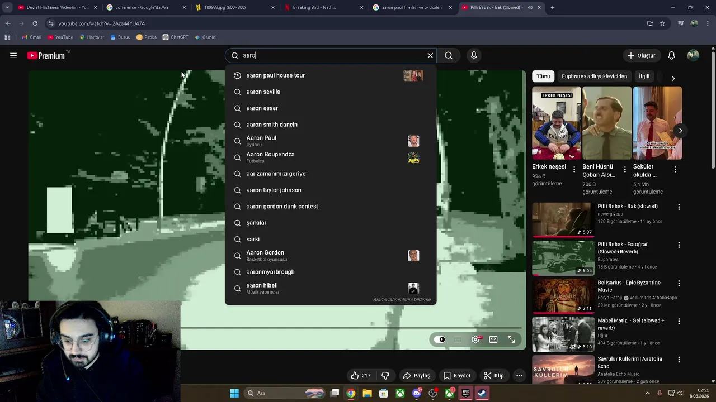
Task: Start voice search with microphone icon
Action: coord(474,55)
